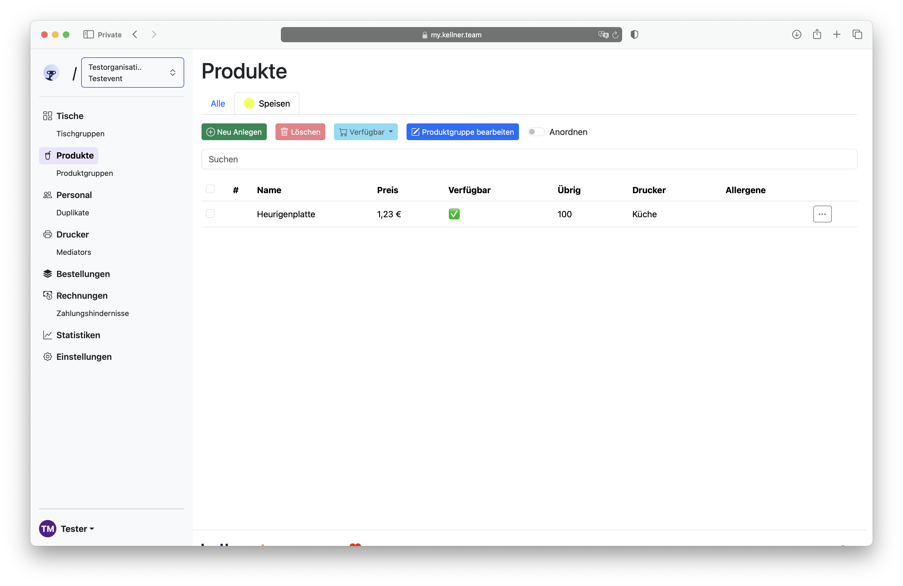Open a new tab with plus icon

click(837, 34)
